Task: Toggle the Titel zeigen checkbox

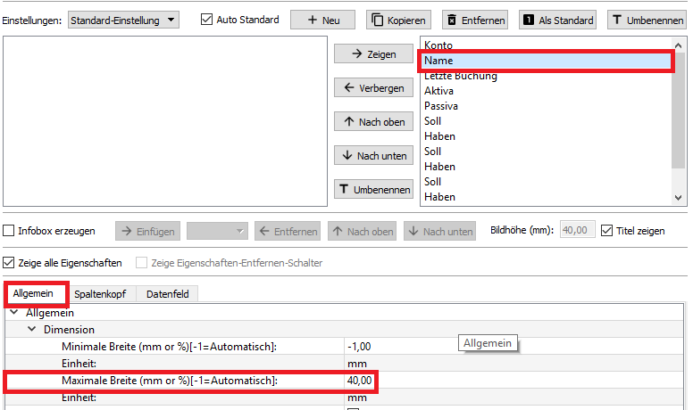Action: click(607, 231)
